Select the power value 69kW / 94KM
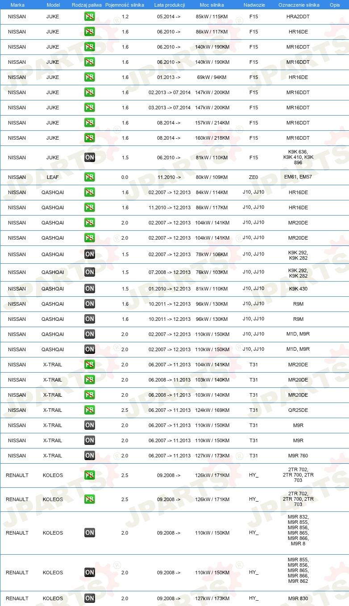Viewport: 349px width, 606px height. click(x=212, y=77)
